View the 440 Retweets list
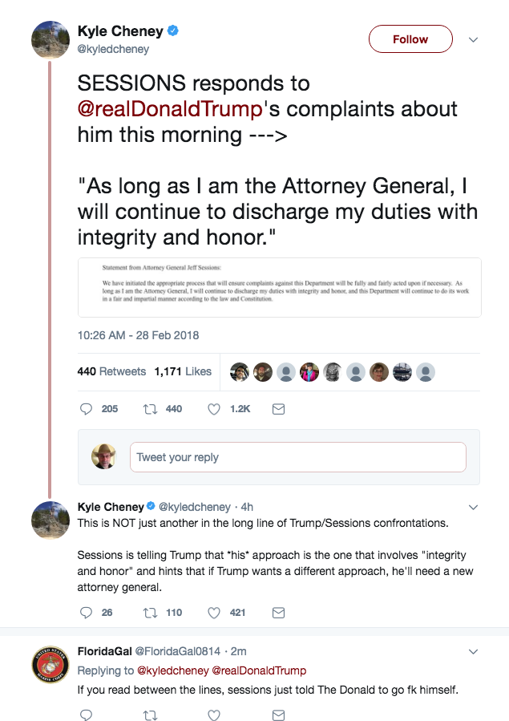Image resolution: width=509 pixels, height=721 pixels. pyautogui.click(x=111, y=371)
